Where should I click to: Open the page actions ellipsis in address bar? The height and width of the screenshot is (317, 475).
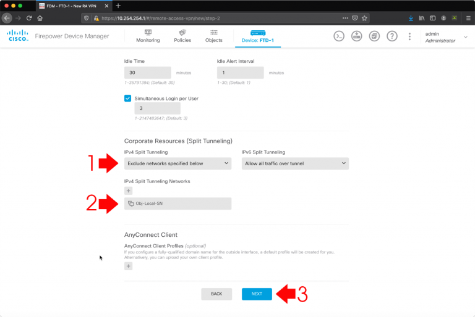click(345, 18)
